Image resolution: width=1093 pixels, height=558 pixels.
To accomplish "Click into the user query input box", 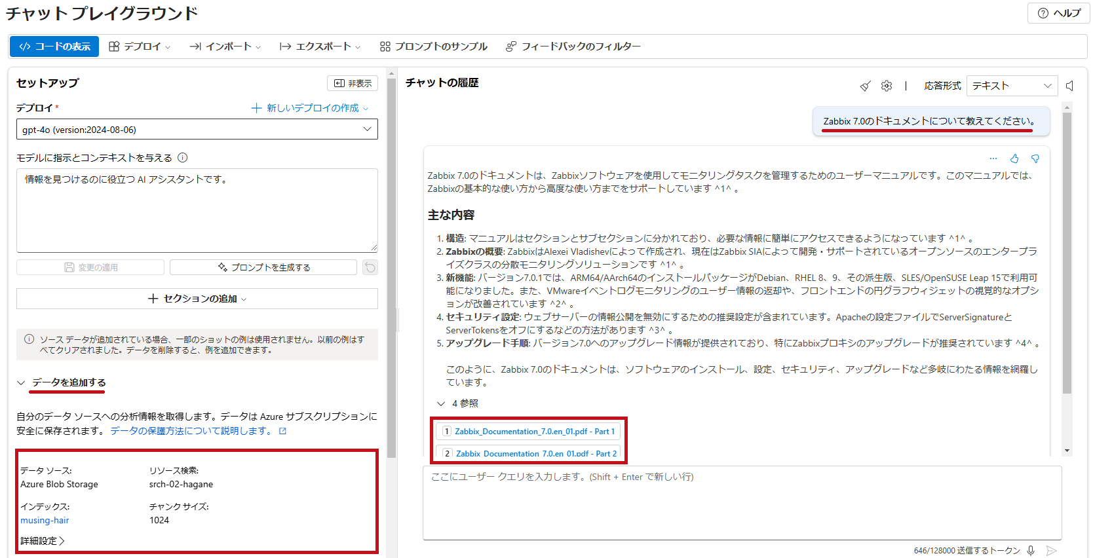I will 742,503.
